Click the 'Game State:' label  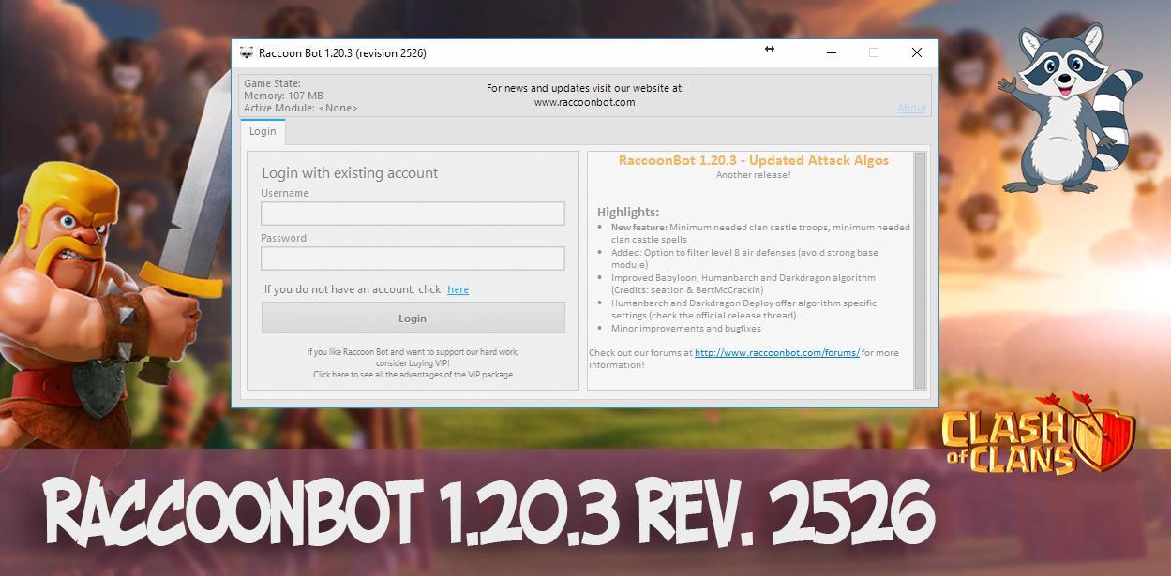[x=272, y=83]
